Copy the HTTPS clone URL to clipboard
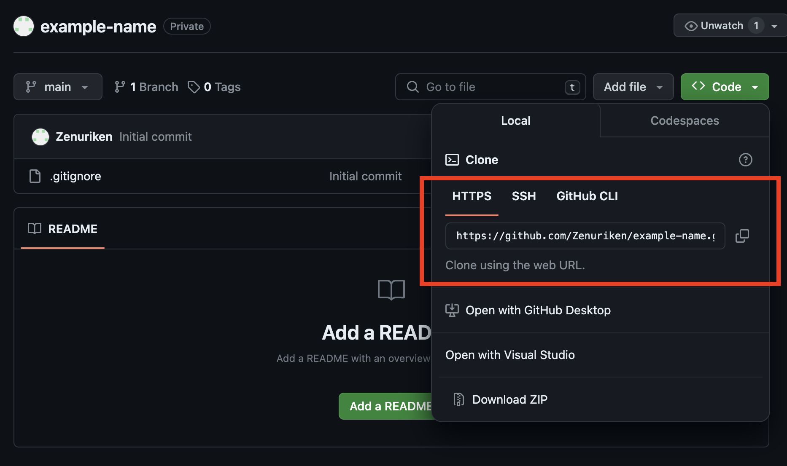Screen dimensions: 787x466 click(x=742, y=236)
